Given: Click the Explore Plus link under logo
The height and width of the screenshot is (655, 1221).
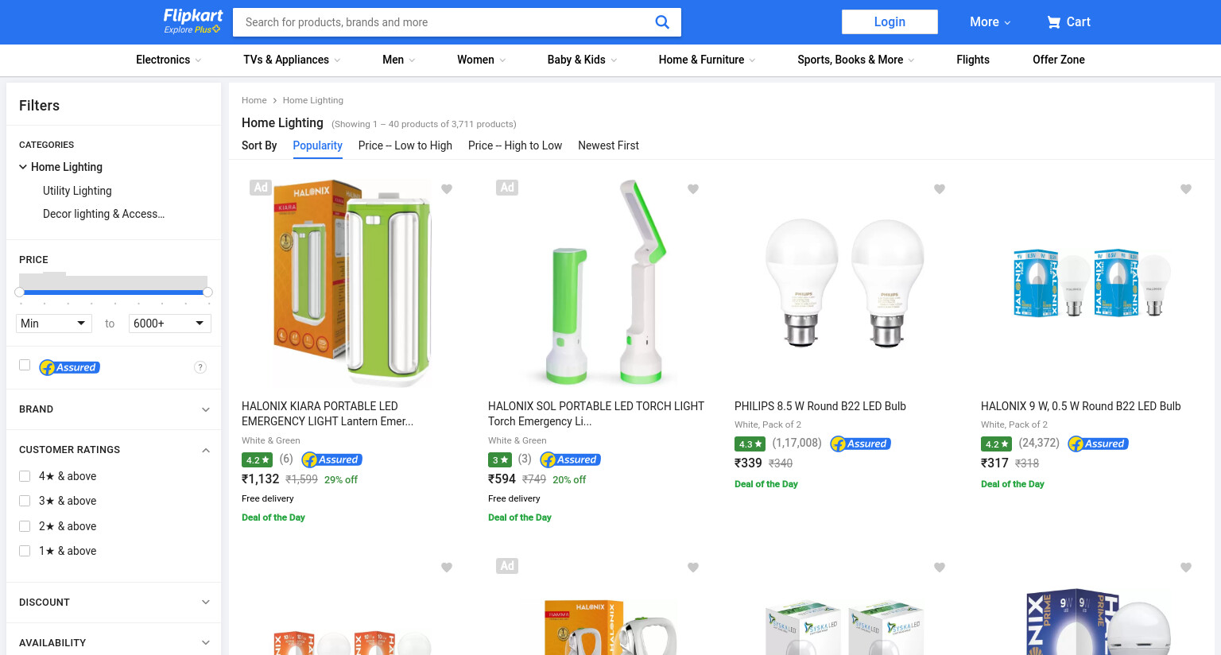Looking at the screenshot, I should 192,29.
